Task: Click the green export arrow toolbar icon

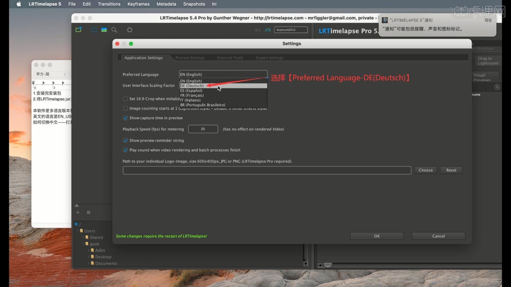Action: 79,29
